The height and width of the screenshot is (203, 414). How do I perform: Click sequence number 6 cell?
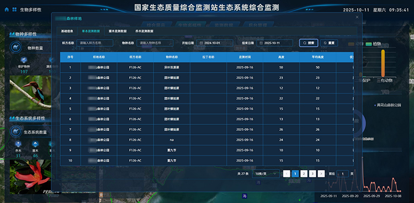coord(70,119)
